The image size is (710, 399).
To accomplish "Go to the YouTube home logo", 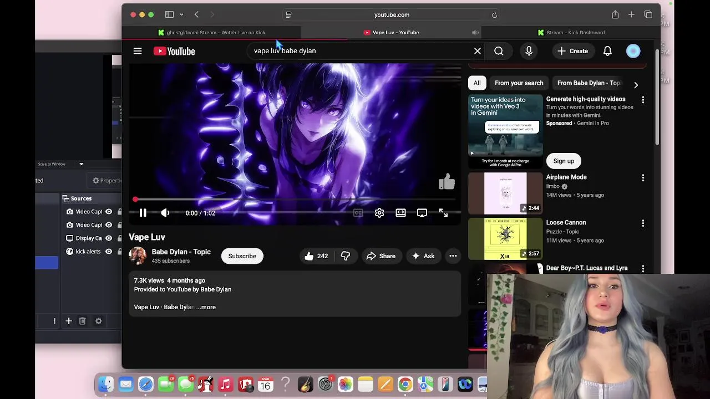I will [x=174, y=51].
